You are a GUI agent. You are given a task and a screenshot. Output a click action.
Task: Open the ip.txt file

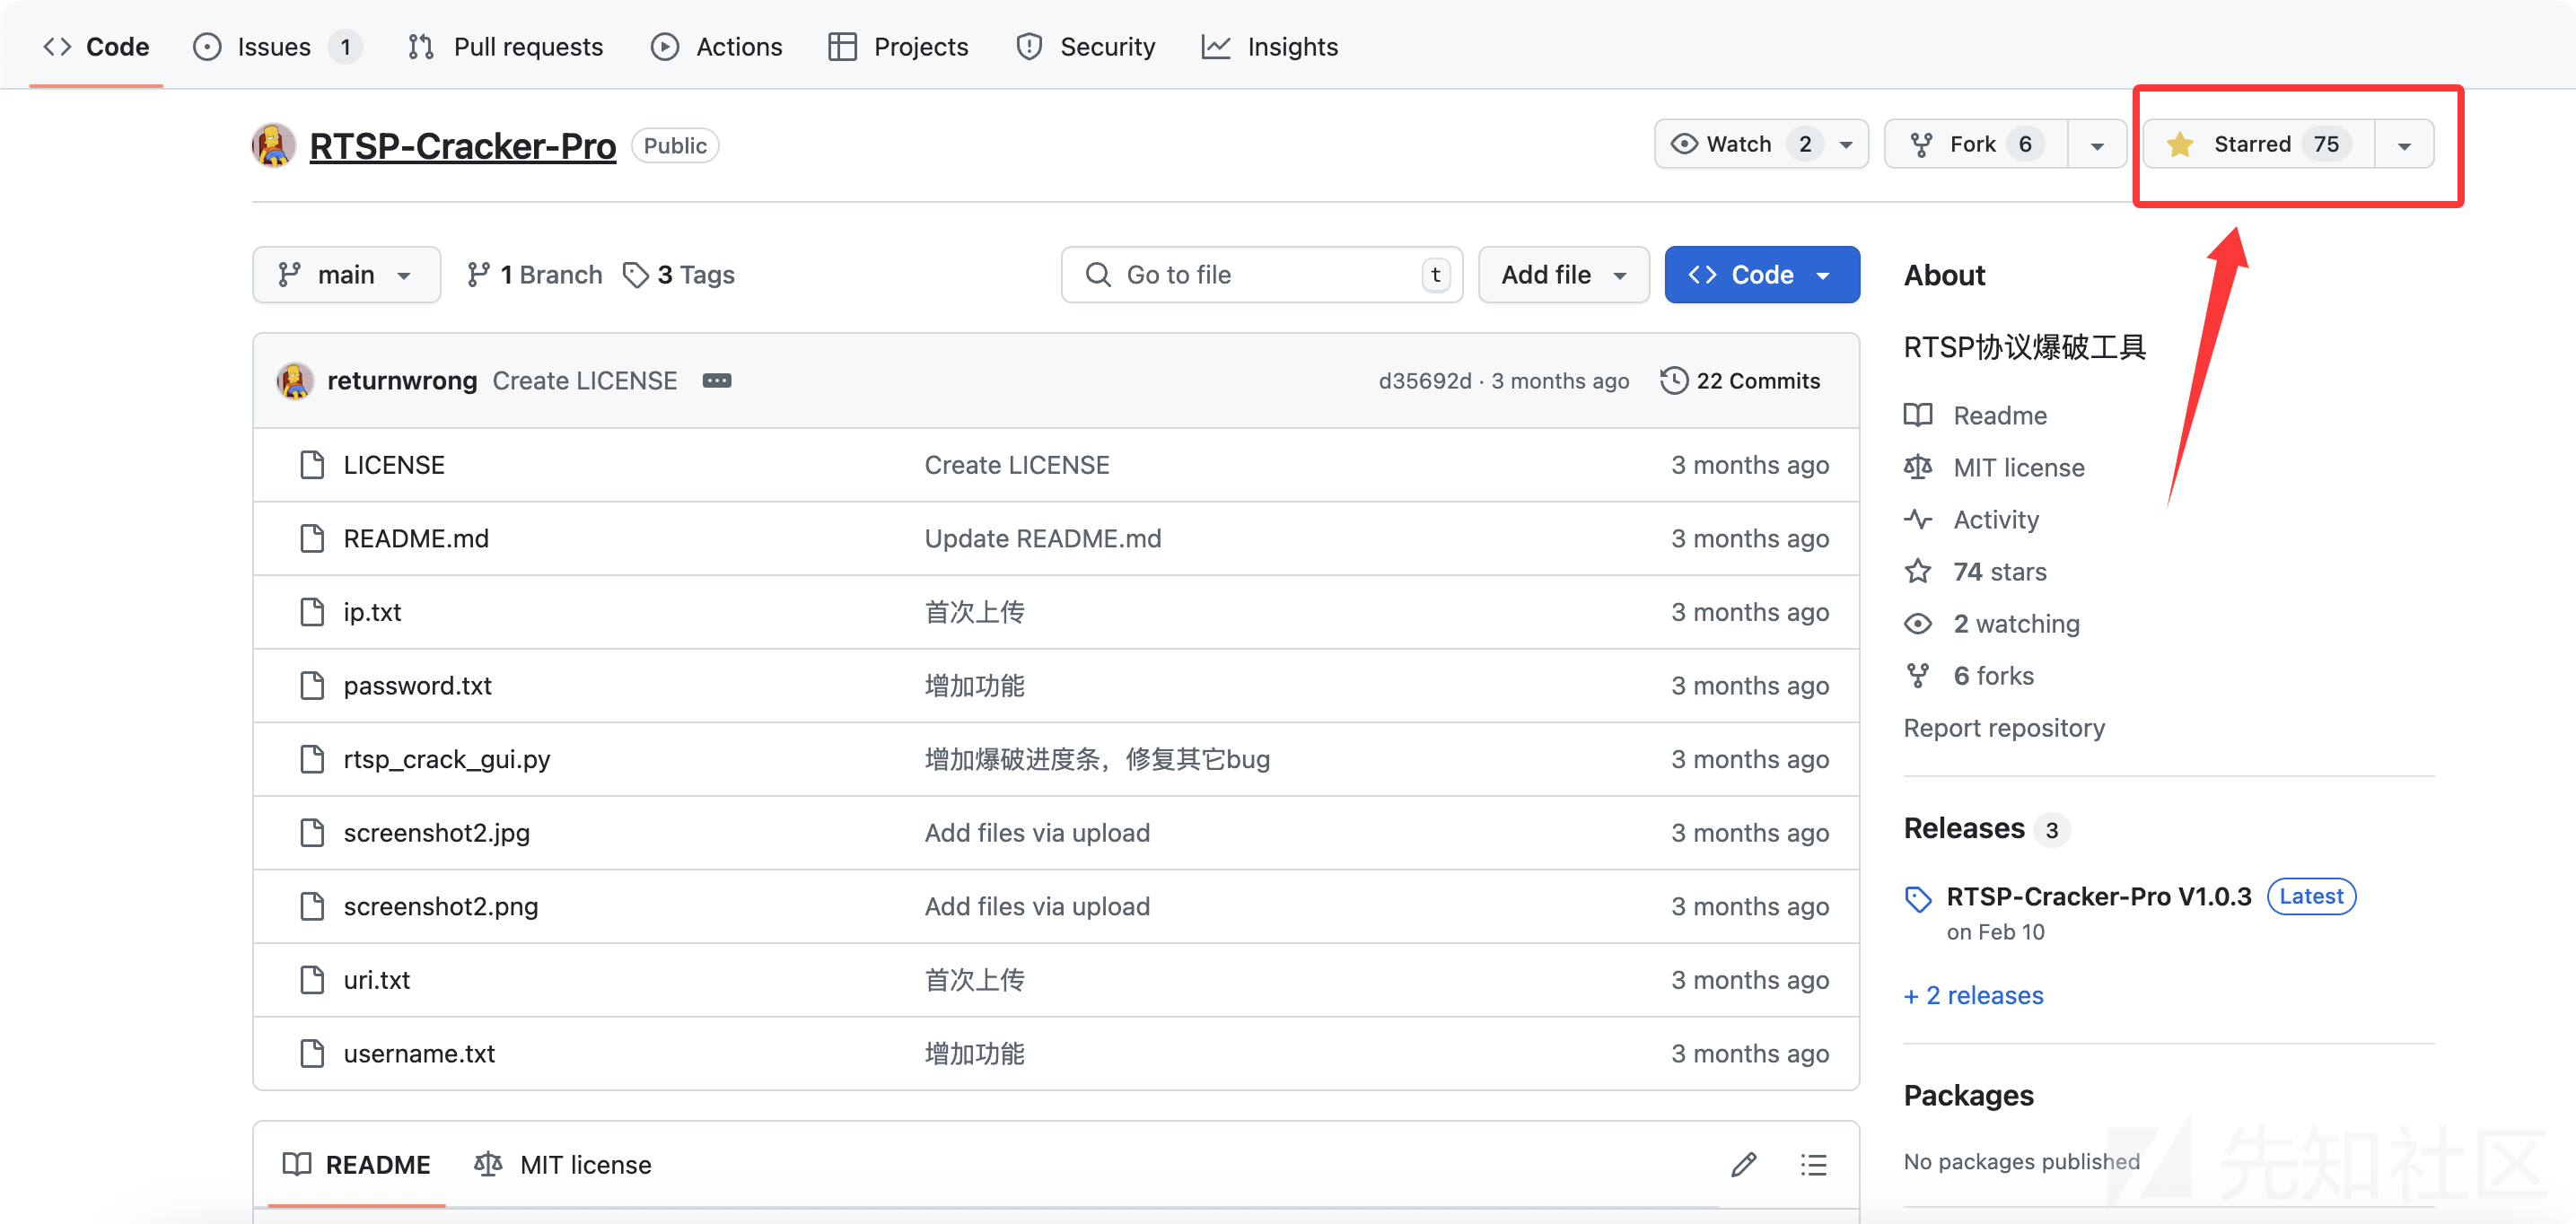tap(372, 612)
